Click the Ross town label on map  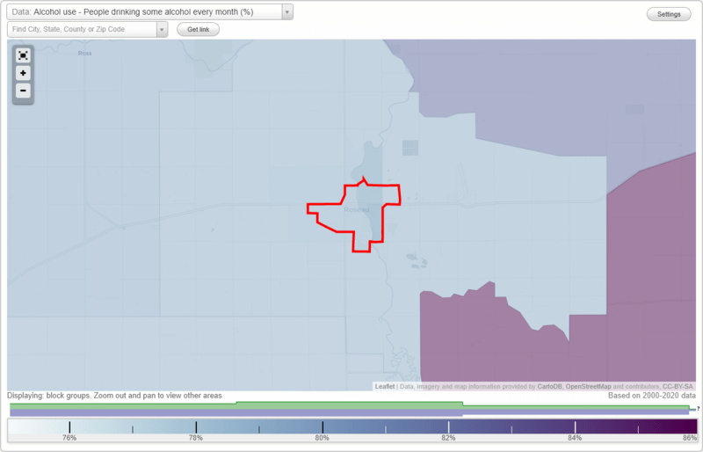[x=84, y=54]
